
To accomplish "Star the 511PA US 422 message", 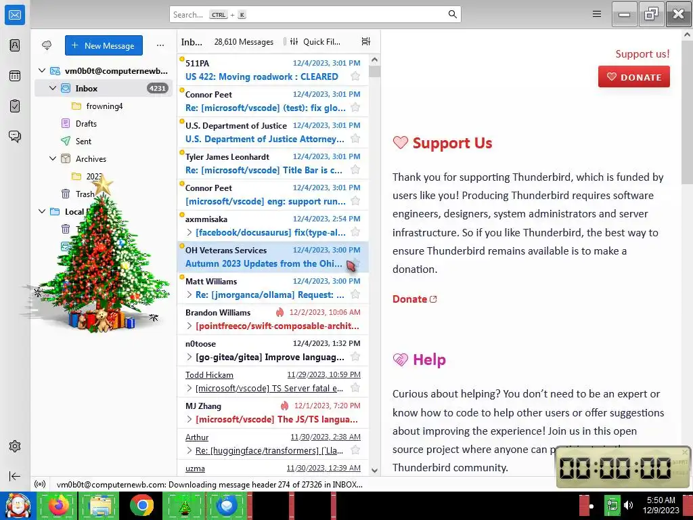I will (x=355, y=77).
